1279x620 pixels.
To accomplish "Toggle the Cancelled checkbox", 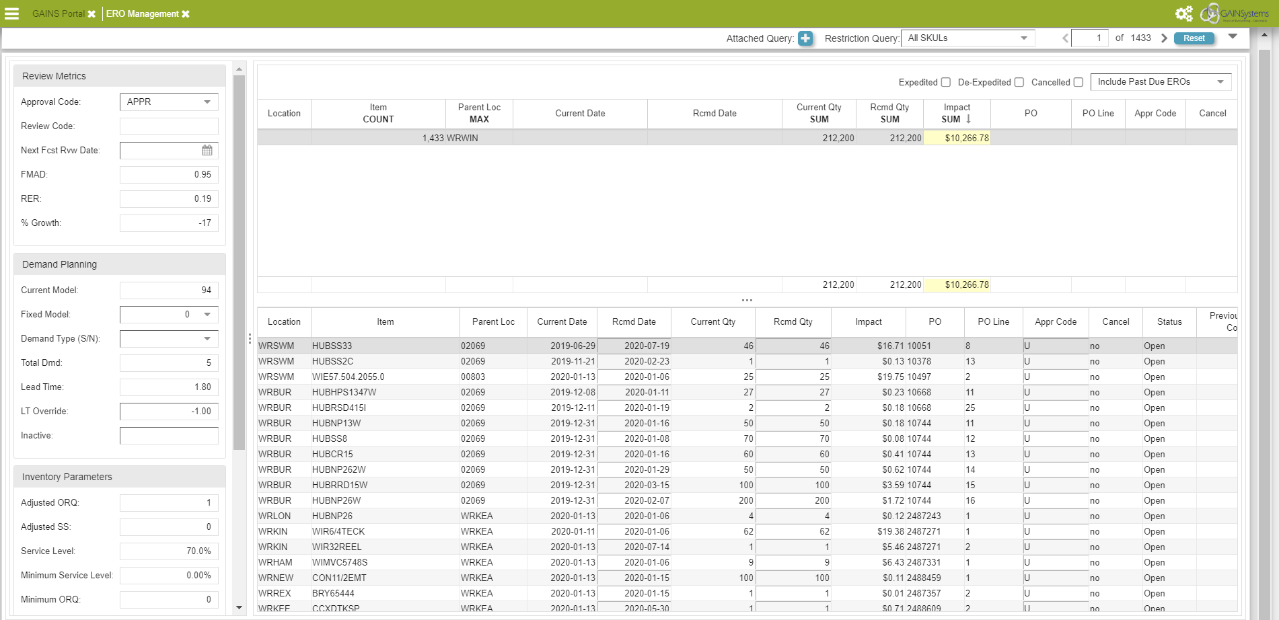I will [x=1078, y=82].
